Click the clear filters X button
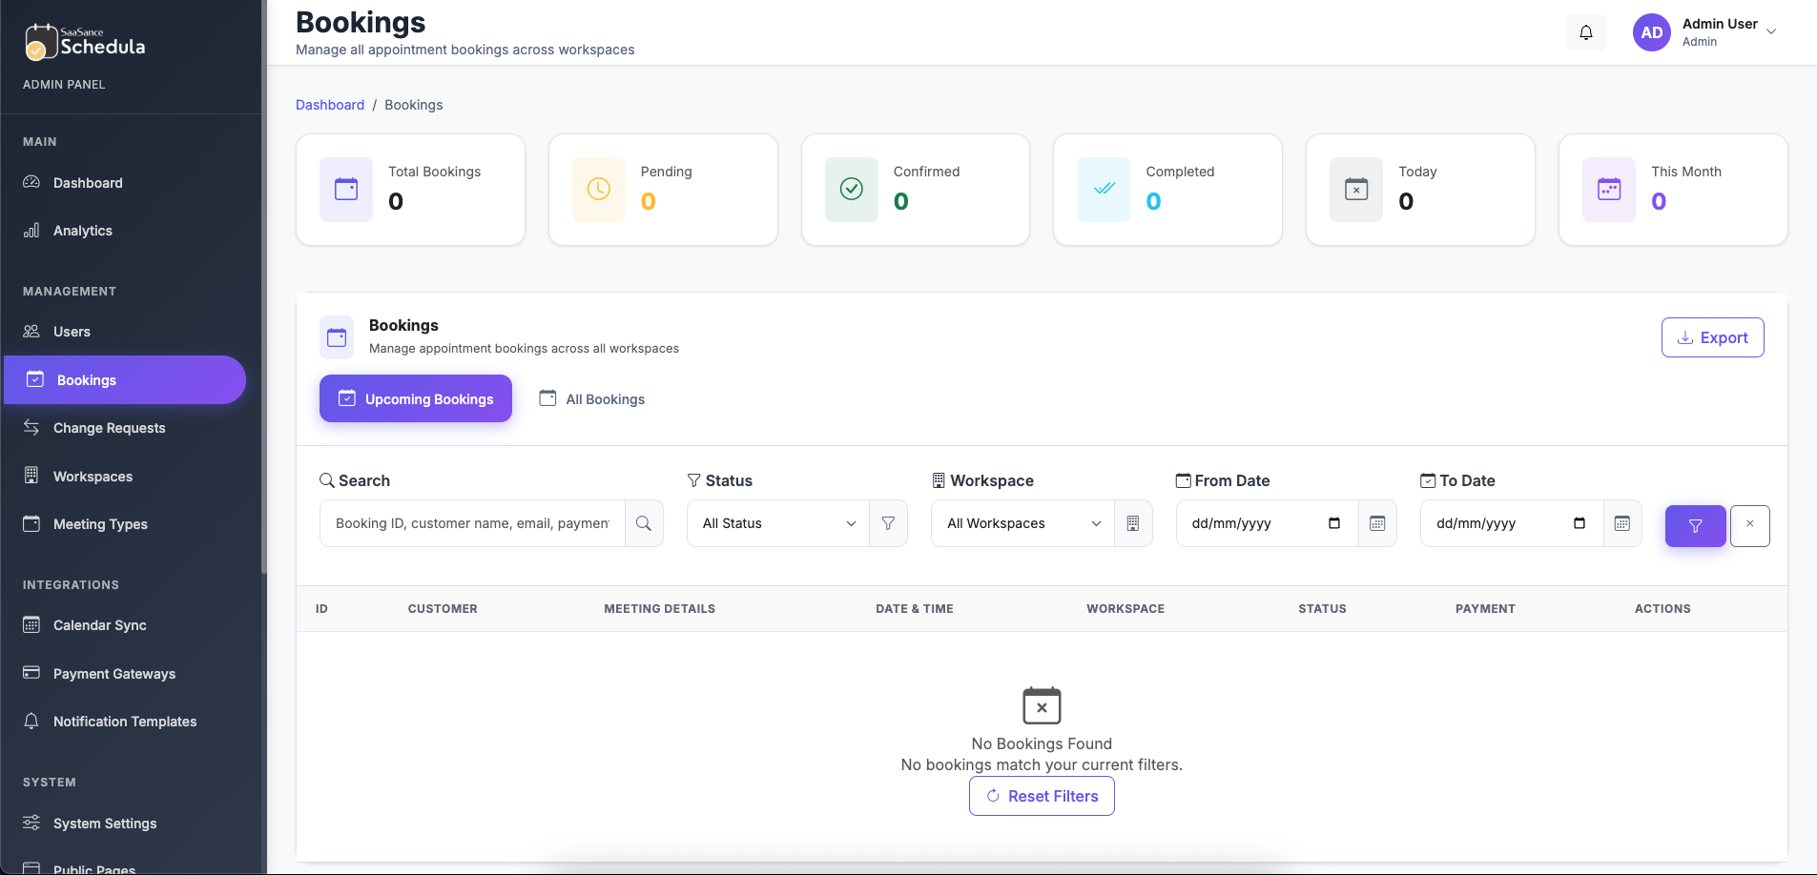This screenshot has height=875, width=1817. tap(1749, 525)
